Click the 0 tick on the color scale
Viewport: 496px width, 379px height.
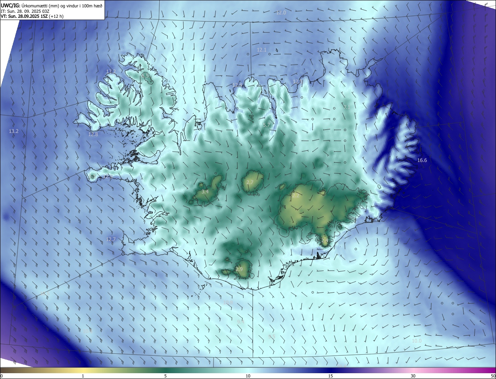pos(2,376)
